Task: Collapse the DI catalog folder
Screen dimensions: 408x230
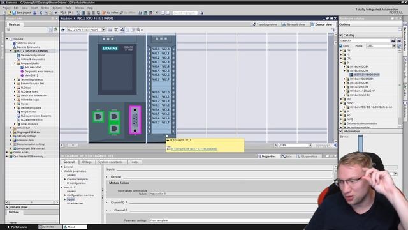Action: (341, 63)
